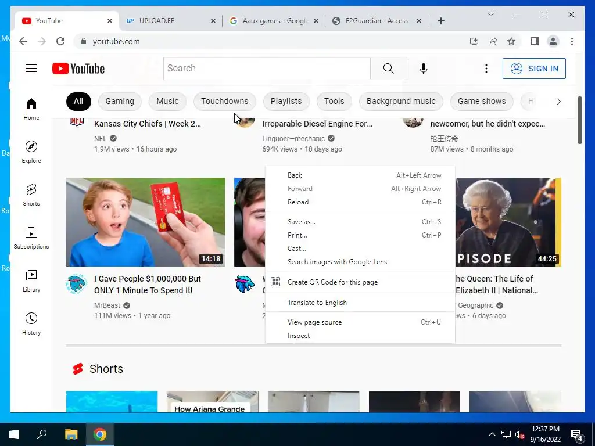Open Shorts in the sidebar

coord(31,195)
